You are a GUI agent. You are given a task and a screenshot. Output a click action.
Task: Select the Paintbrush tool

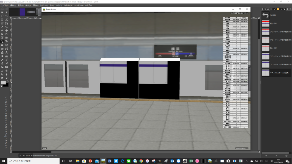point(6,60)
